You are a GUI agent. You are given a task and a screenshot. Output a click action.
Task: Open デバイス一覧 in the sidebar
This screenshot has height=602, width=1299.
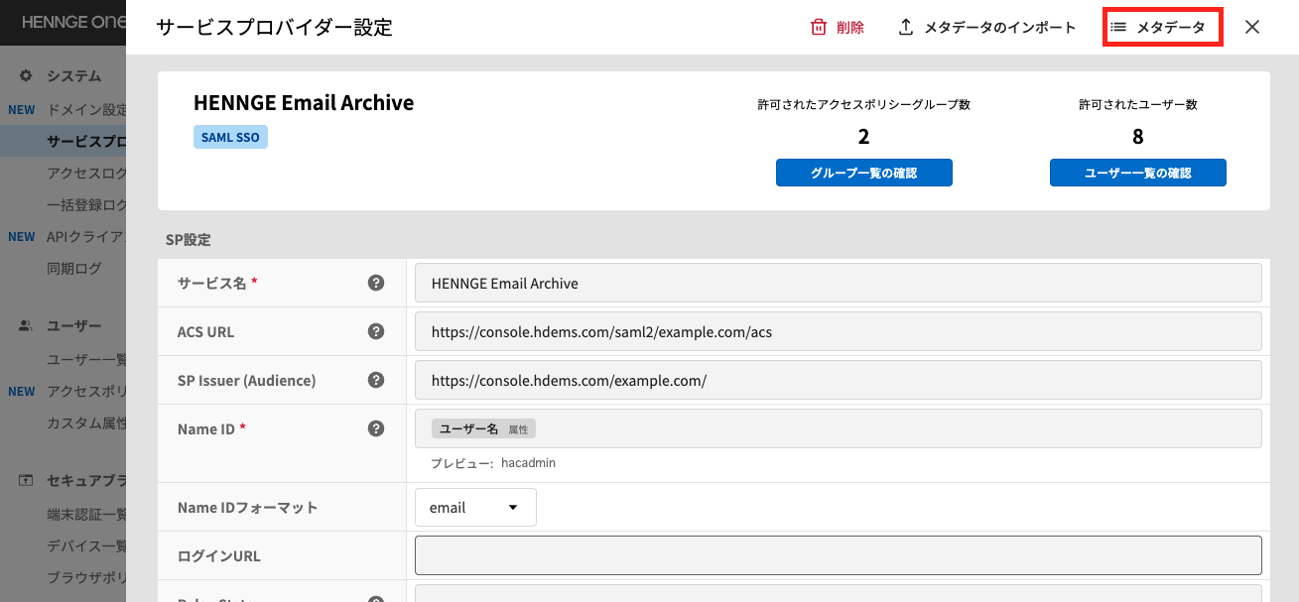click(86, 545)
